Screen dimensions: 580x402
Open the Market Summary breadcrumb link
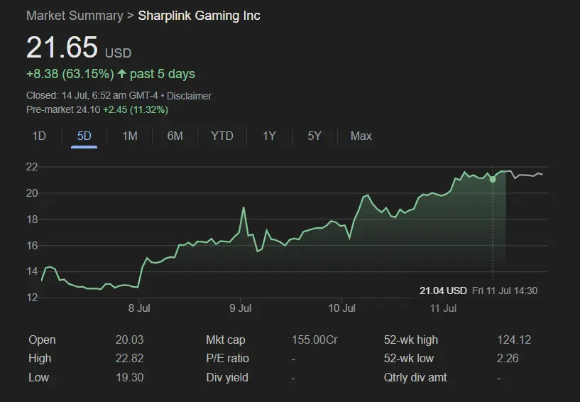tap(75, 16)
